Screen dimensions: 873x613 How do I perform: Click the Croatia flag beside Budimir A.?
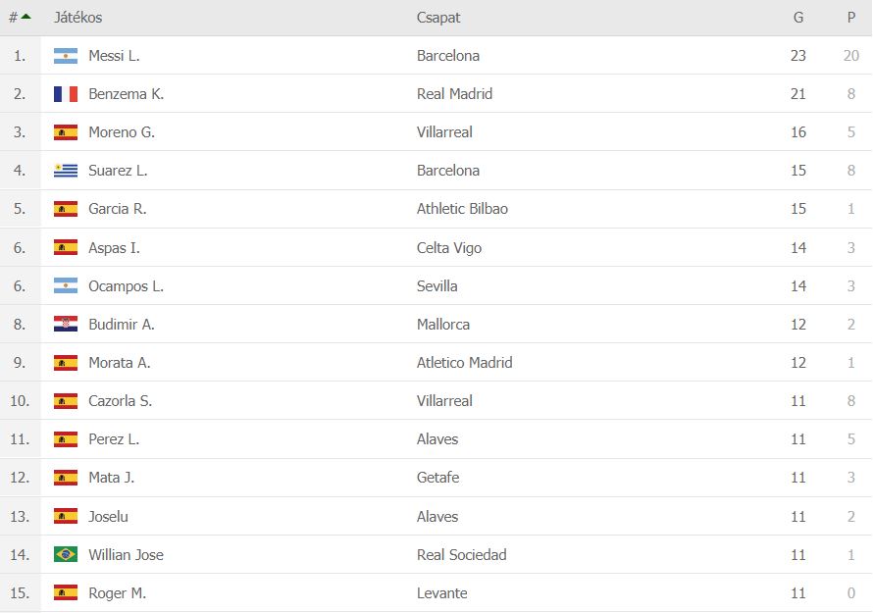pyautogui.click(x=66, y=324)
